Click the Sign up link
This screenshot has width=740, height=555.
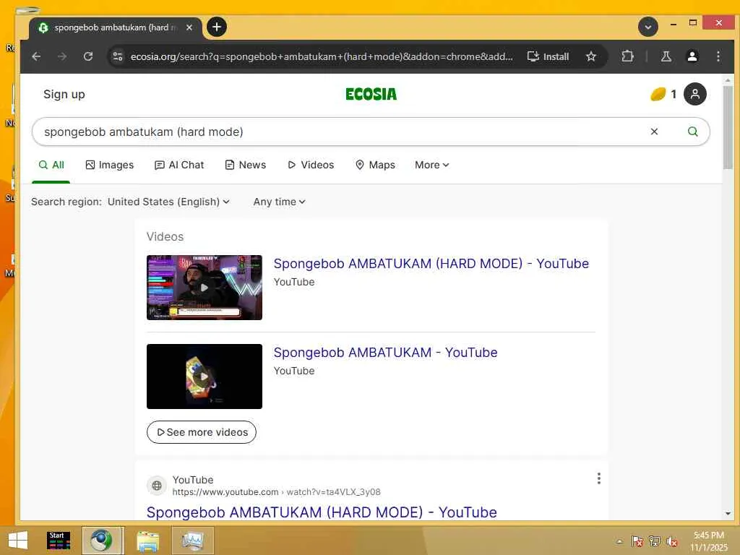pyautogui.click(x=64, y=95)
